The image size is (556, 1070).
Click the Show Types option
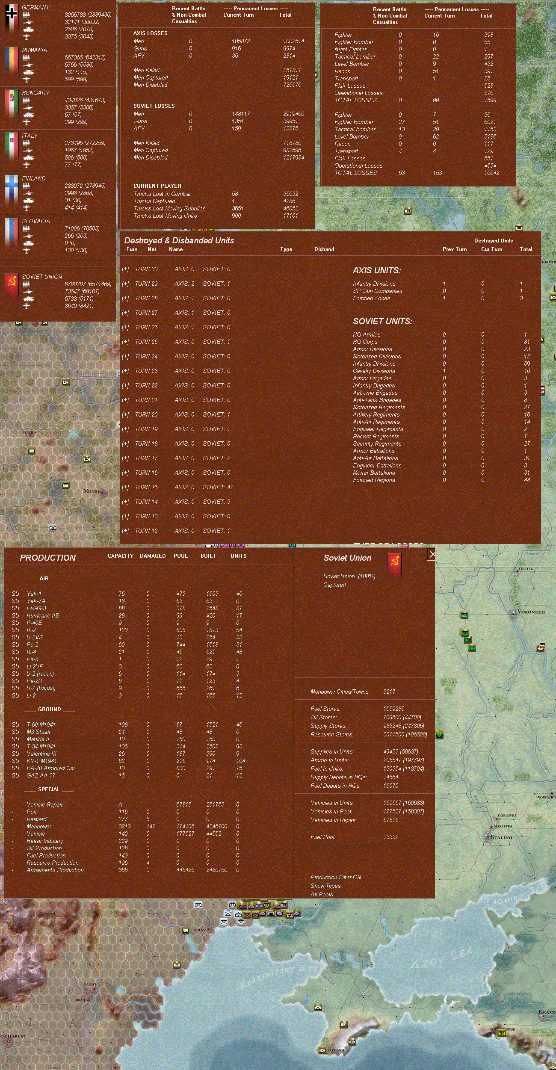pyautogui.click(x=325, y=886)
